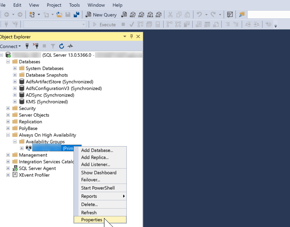Select the AdfsConfigurationV3 database
This screenshot has height=227, width=290.
(x=64, y=89)
